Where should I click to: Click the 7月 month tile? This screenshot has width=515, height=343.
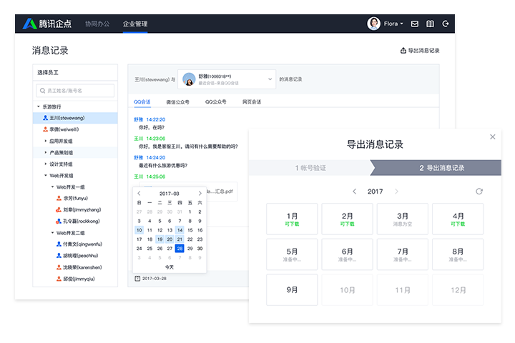[x=402, y=254]
